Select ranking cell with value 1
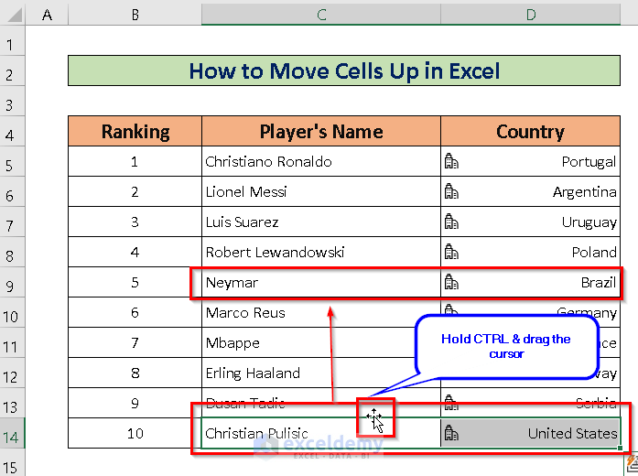 (x=135, y=161)
